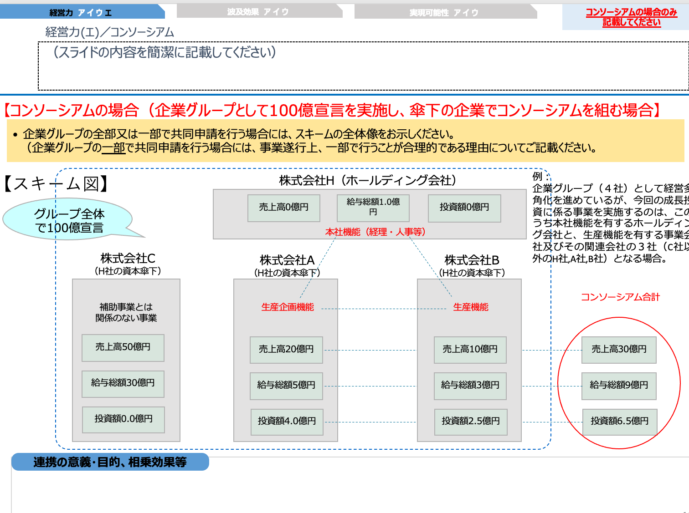Select the 売上高0億円 box under 株式会社H

pyautogui.click(x=283, y=208)
